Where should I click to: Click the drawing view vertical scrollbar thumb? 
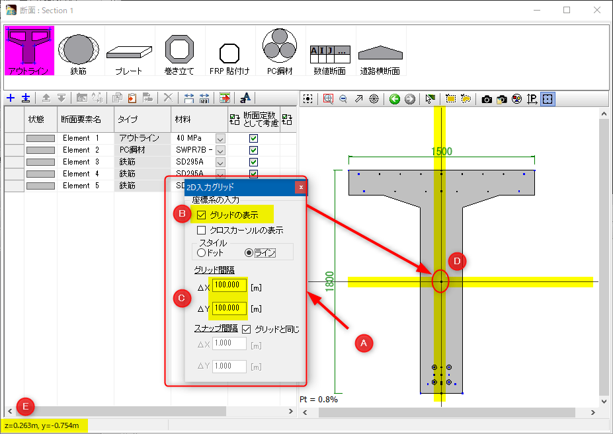604,257
